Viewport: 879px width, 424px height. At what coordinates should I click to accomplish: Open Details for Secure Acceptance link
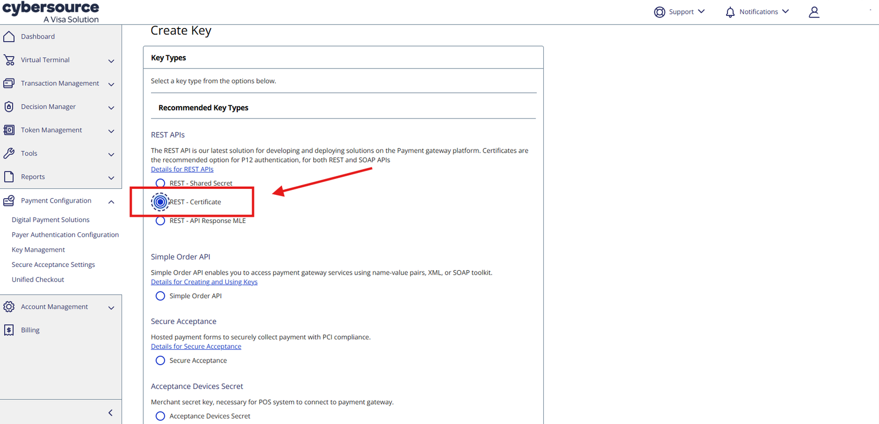coord(196,347)
